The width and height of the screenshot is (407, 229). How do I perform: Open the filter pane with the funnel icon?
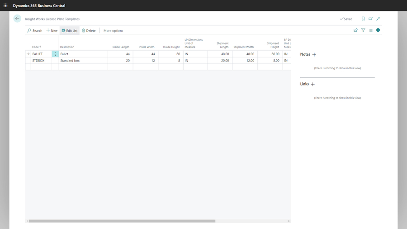[x=363, y=30]
